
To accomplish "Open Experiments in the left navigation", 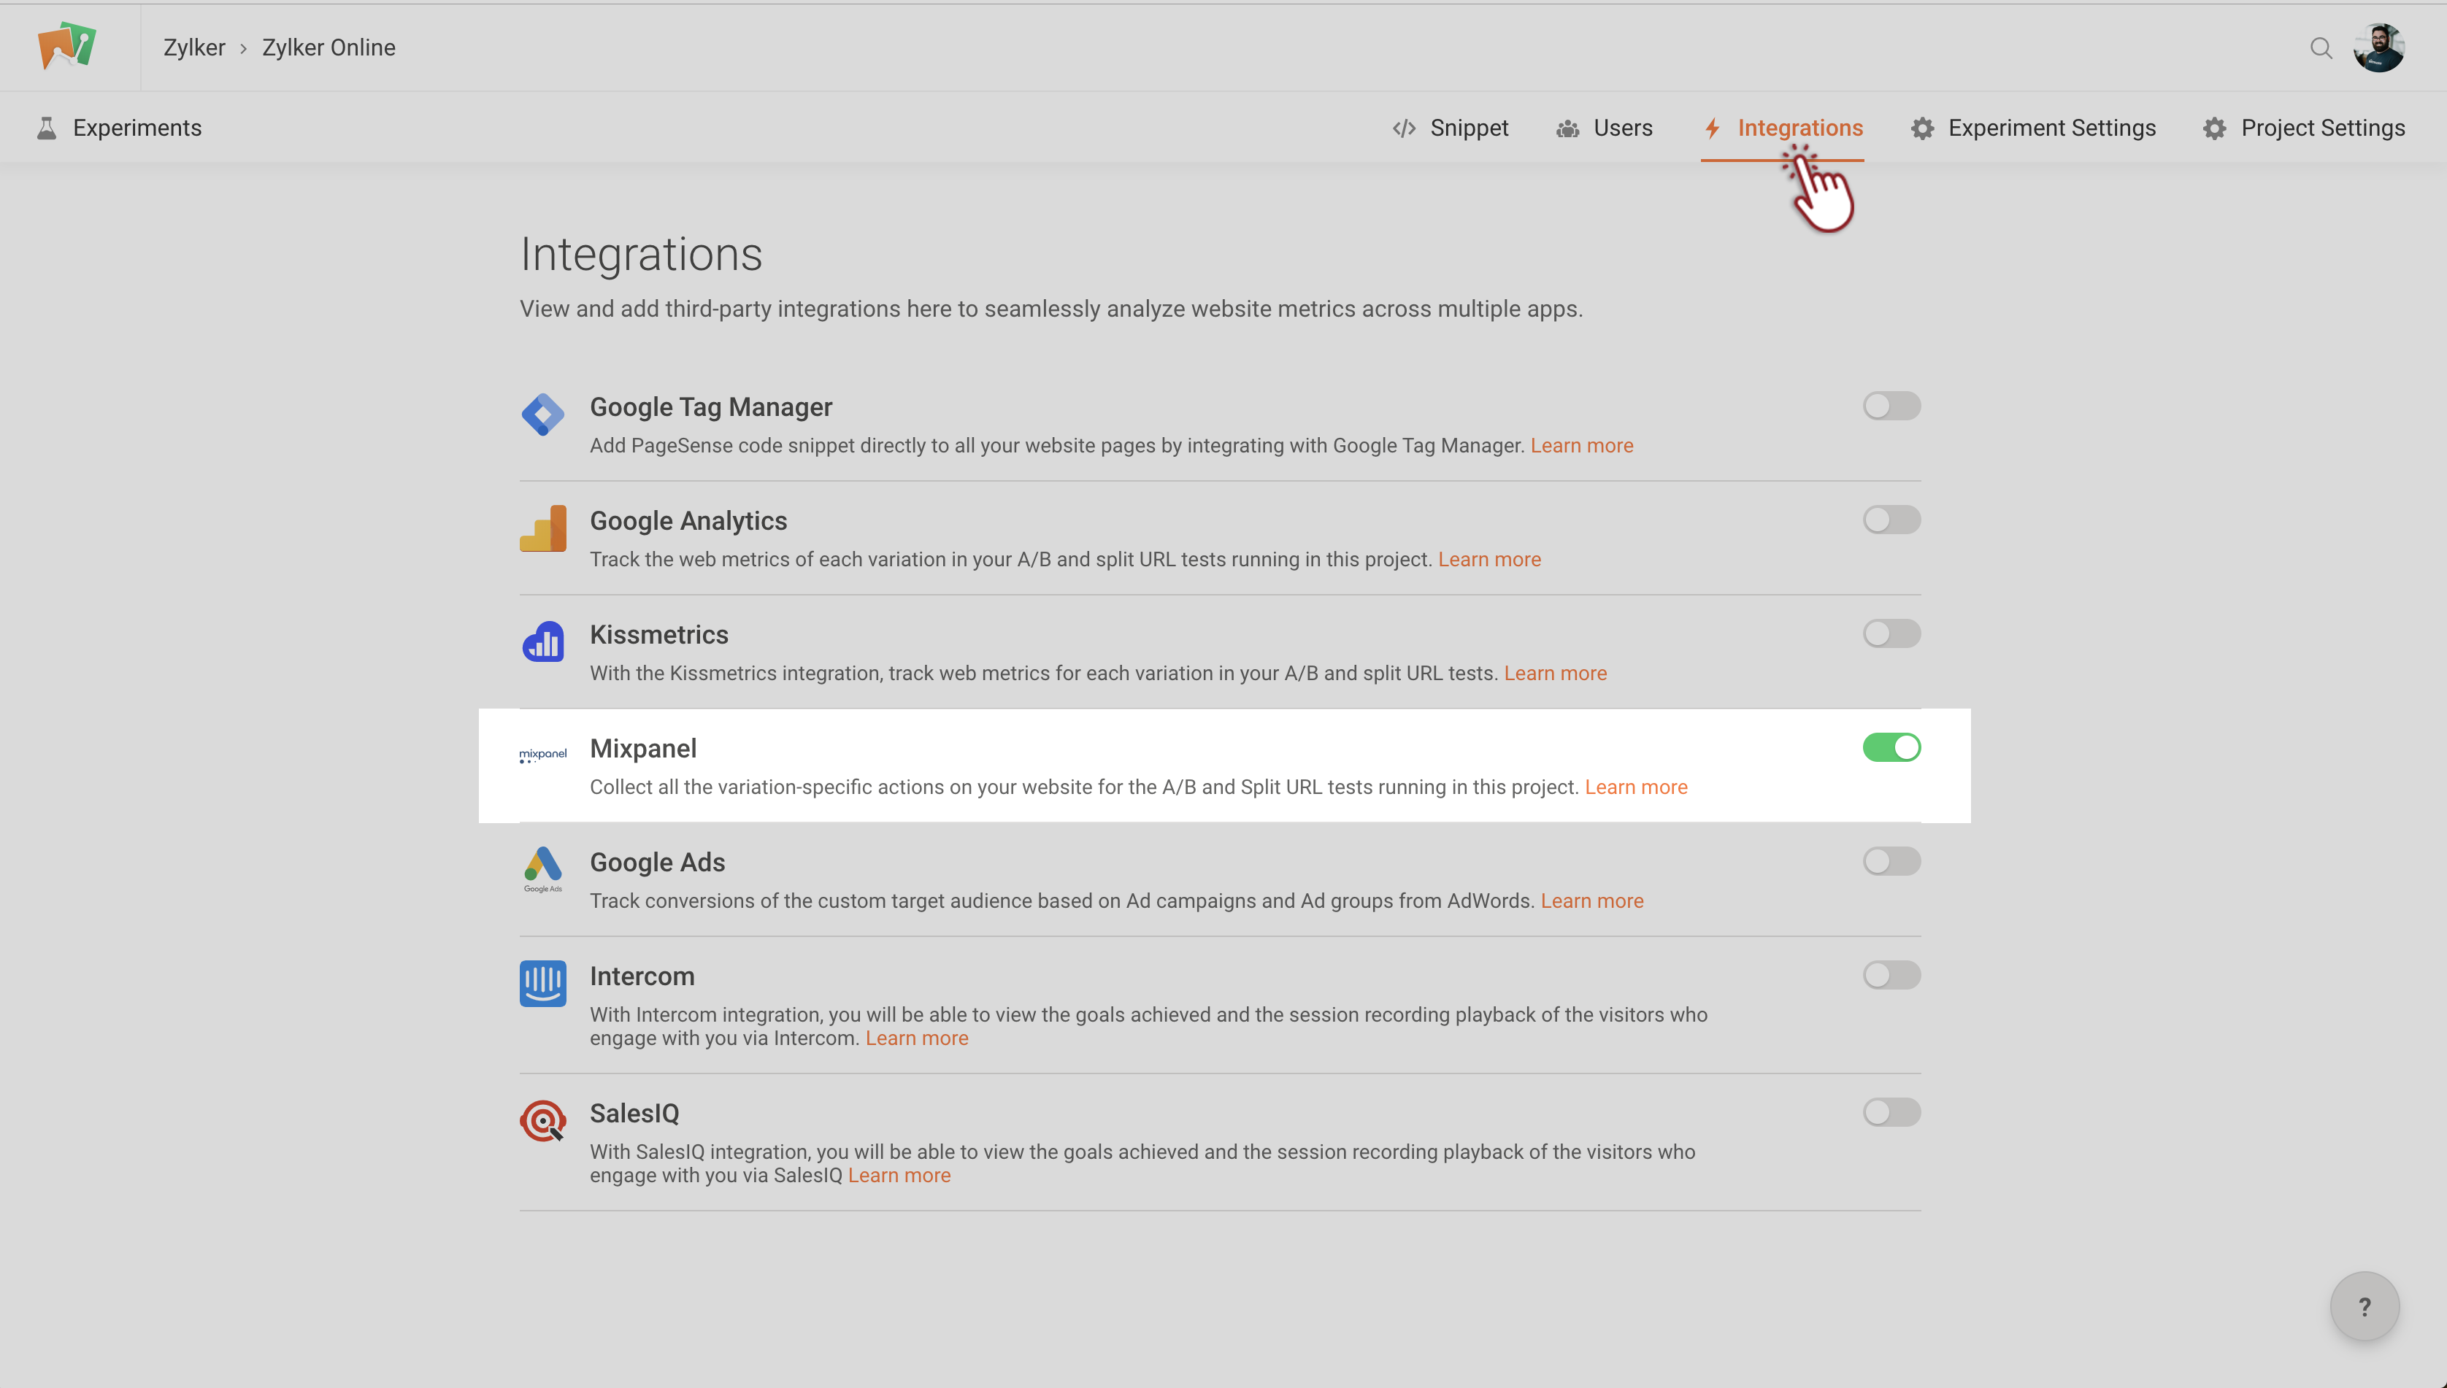I will click(119, 128).
